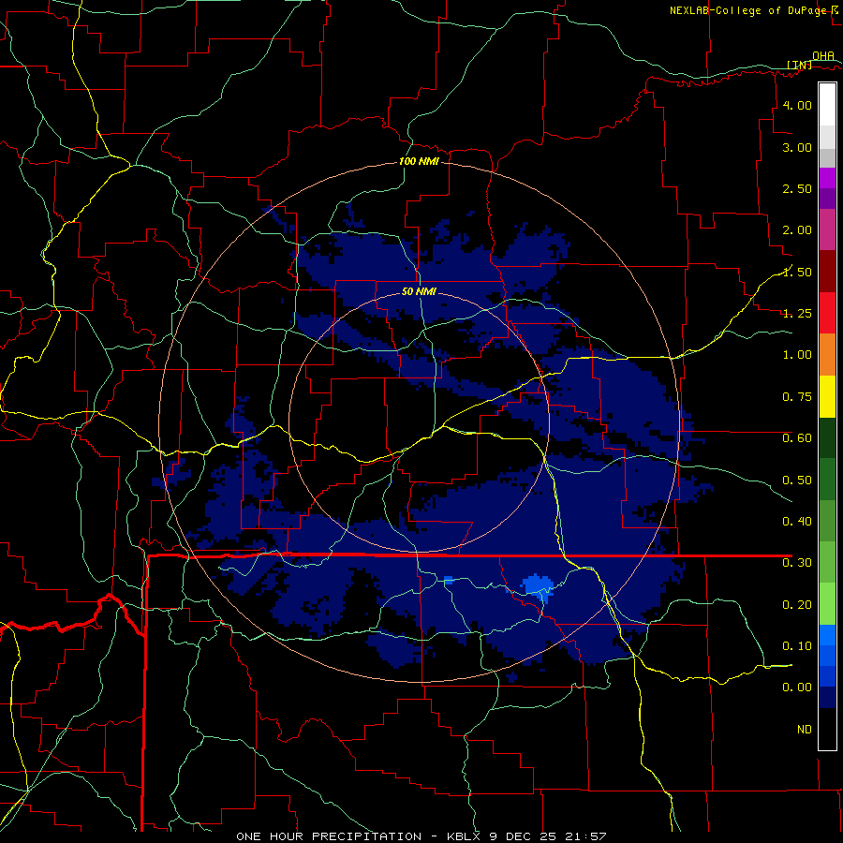Click the OHA product label
The width and height of the screenshot is (843, 843).
click(x=823, y=55)
